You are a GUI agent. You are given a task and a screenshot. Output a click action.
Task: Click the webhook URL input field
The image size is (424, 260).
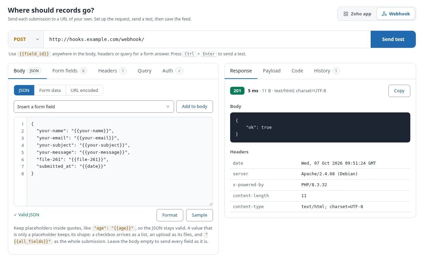(207, 39)
